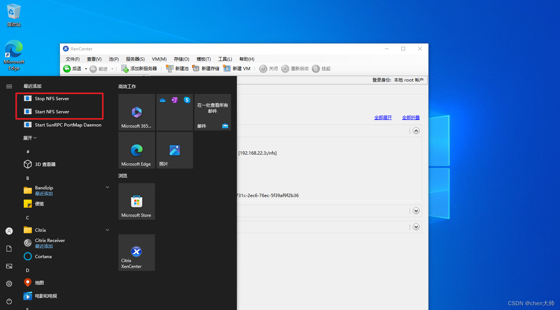Click the Forward (前进) arrow icon
The image size is (560, 310).
(93, 69)
